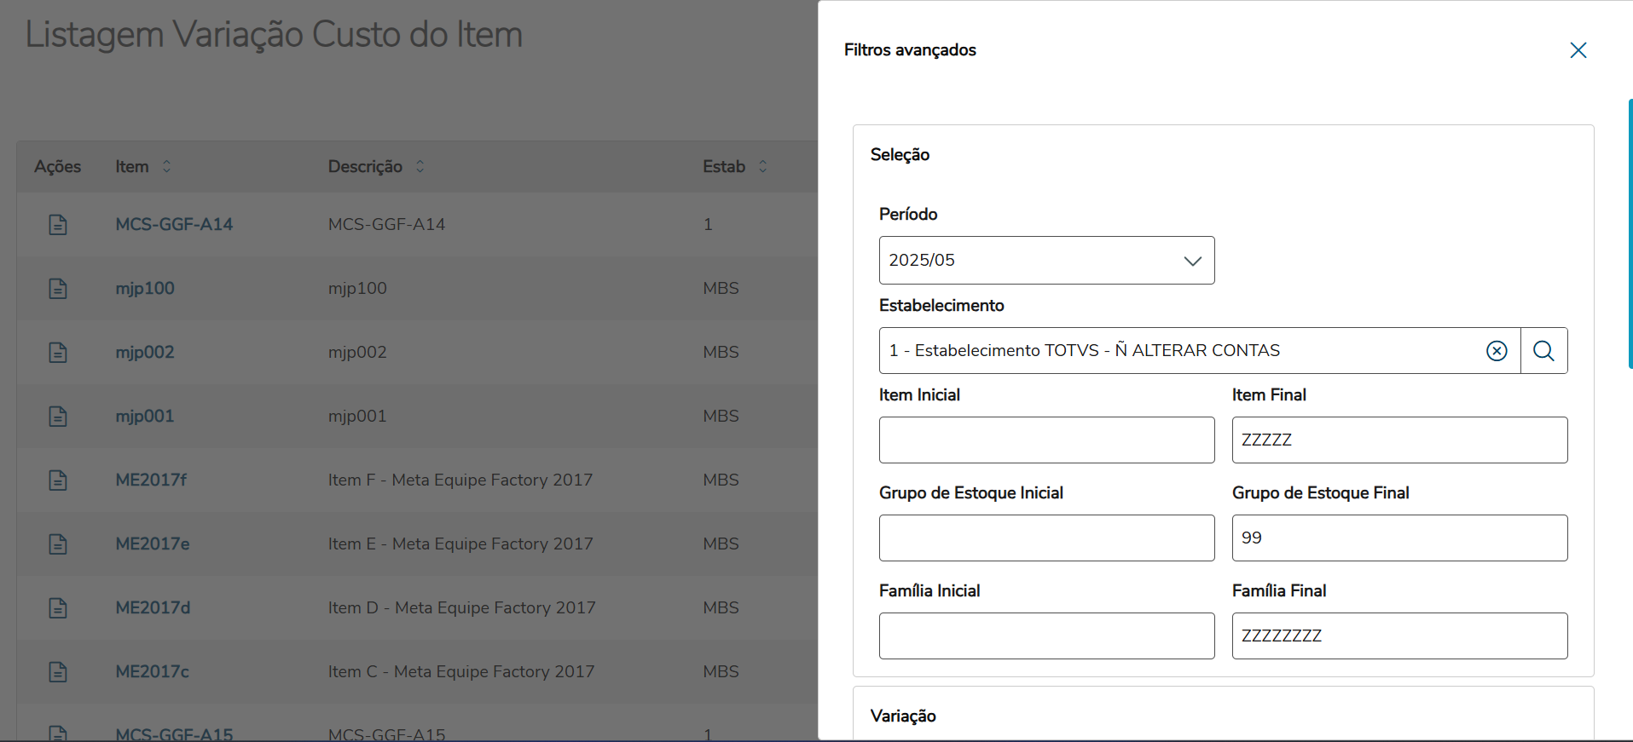This screenshot has width=1633, height=742.
Task: Click the document icon for ME2017f row
Action: coord(58,480)
